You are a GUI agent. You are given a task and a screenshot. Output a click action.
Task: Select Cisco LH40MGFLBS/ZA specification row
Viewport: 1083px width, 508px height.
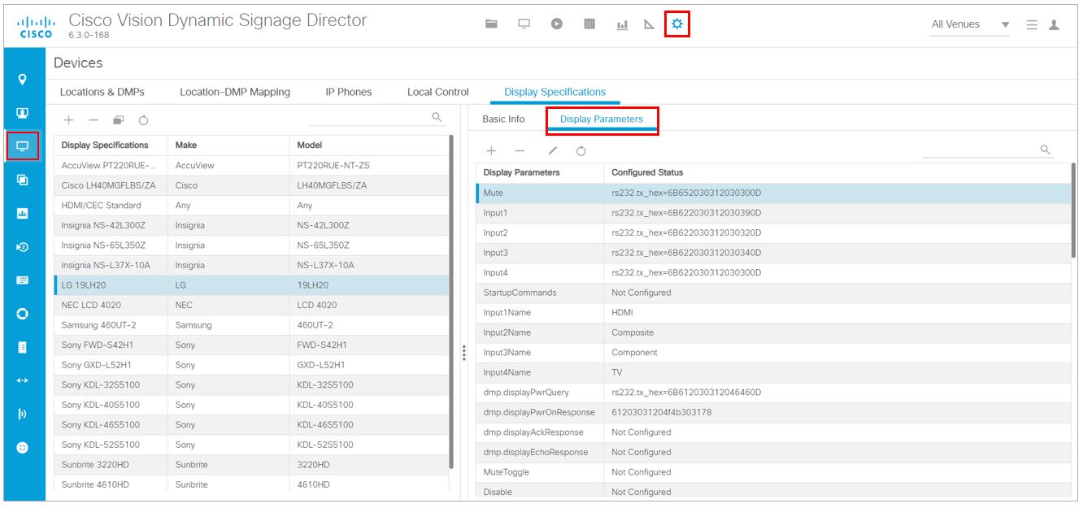pos(251,185)
